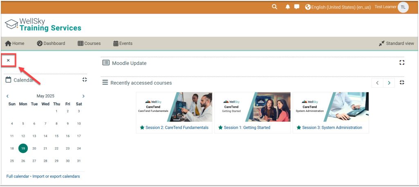Select day 1 in May calendar
This screenshot has width=419, height=187.
(56, 111)
